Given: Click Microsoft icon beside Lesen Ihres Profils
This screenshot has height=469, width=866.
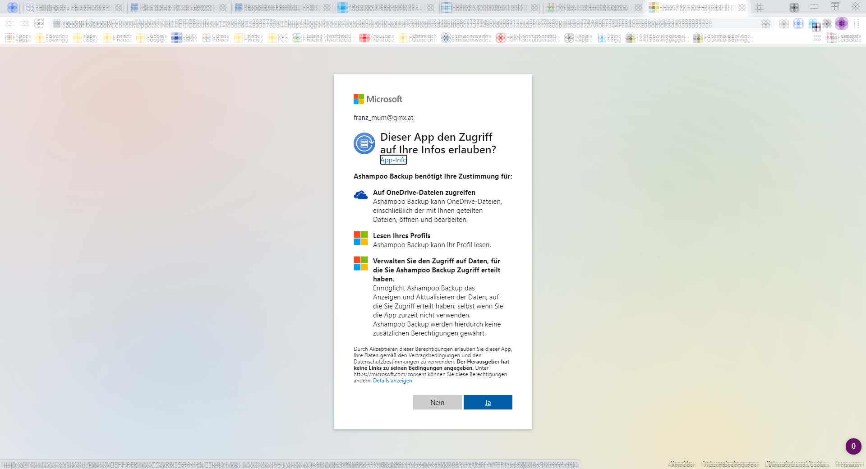Looking at the screenshot, I should tap(360, 238).
